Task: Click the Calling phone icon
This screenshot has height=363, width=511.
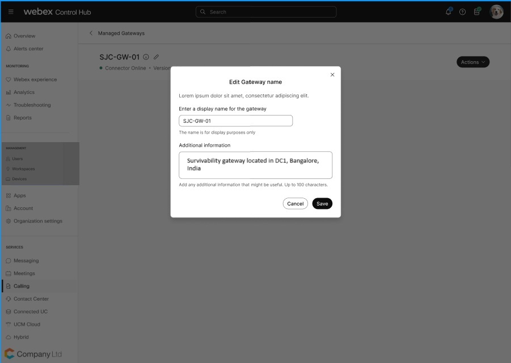Action: (x=9, y=286)
